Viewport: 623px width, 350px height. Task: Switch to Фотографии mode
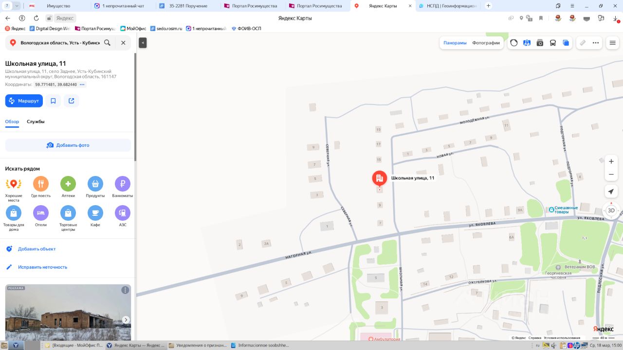(x=486, y=43)
